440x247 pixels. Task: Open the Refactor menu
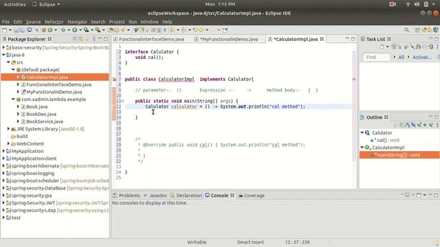(x=54, y=22)
